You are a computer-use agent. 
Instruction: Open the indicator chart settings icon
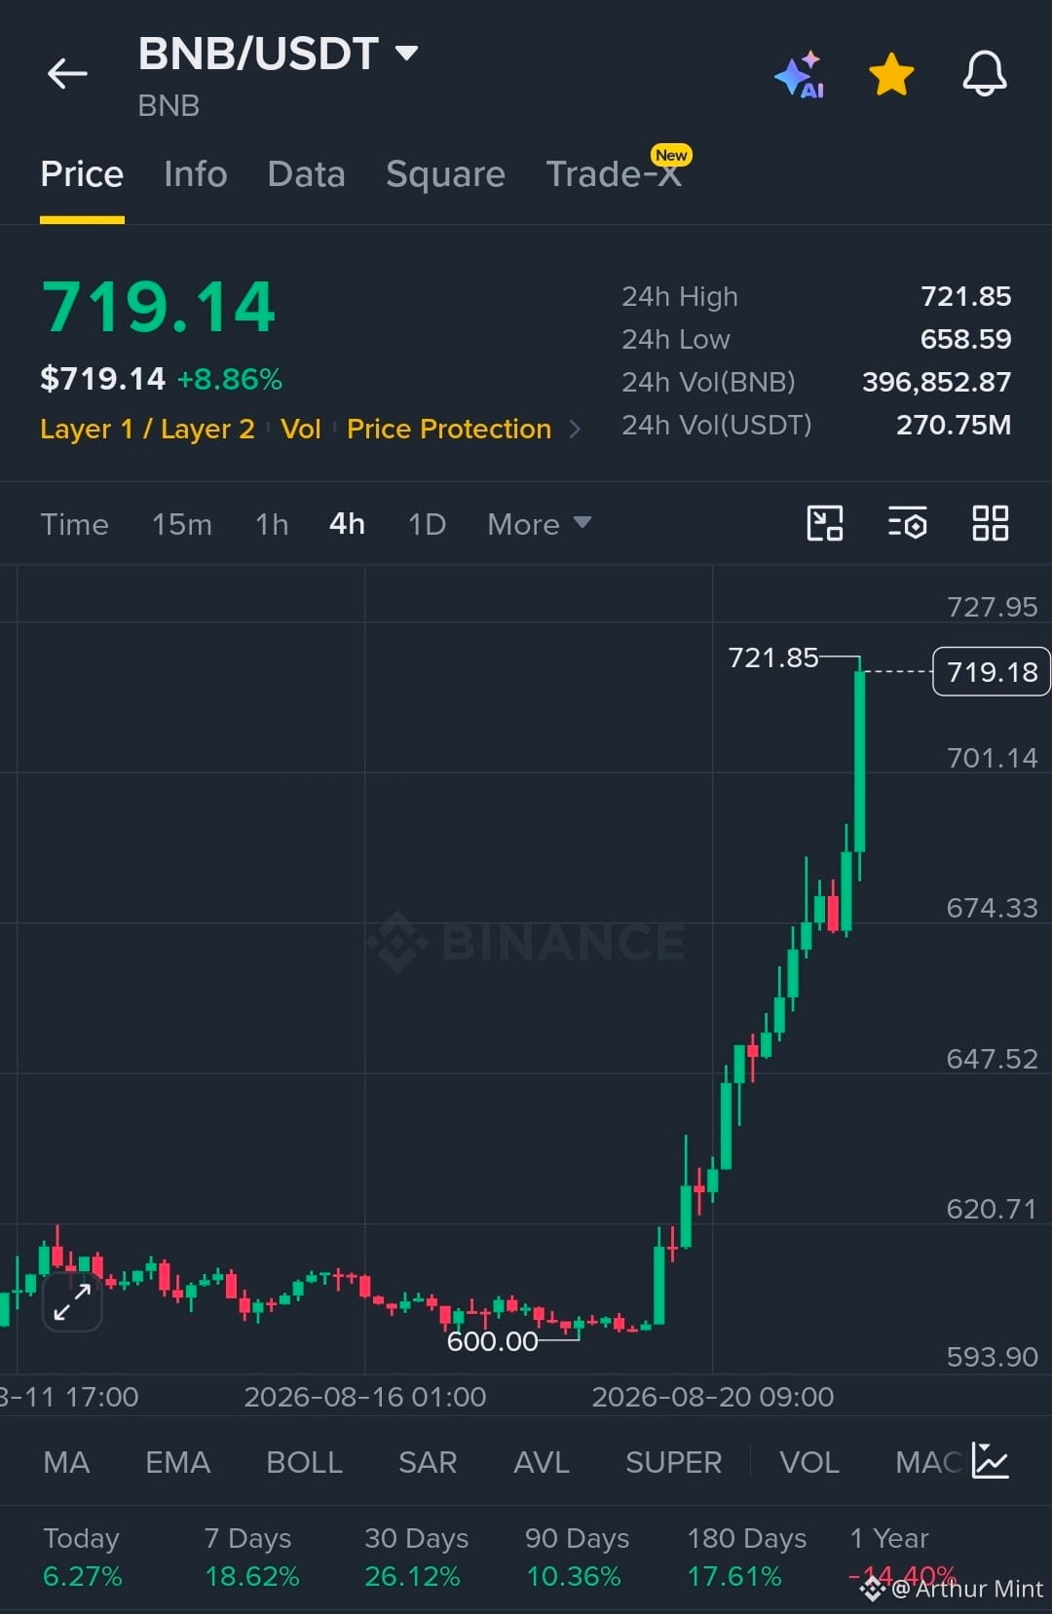coord(991,1461)
